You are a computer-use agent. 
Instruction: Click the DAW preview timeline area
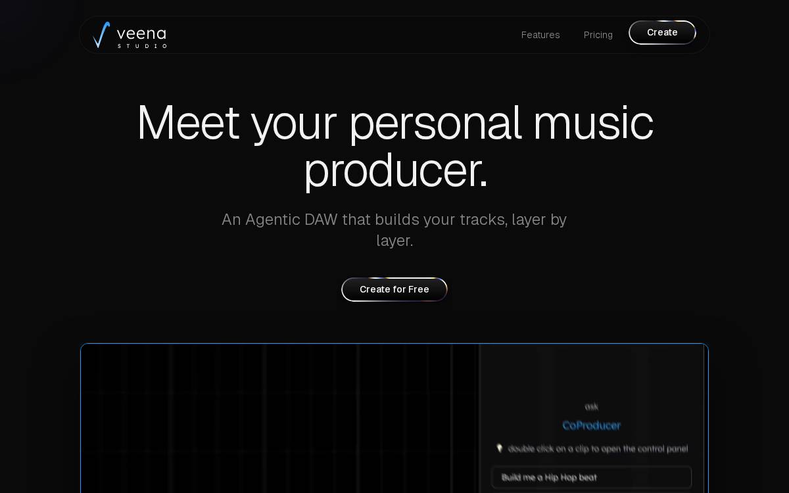(280, 418)
